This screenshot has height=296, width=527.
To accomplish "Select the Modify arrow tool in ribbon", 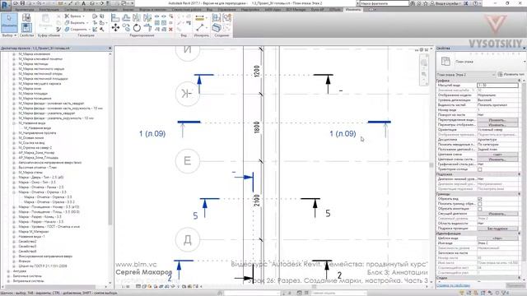I will [9, 22].
